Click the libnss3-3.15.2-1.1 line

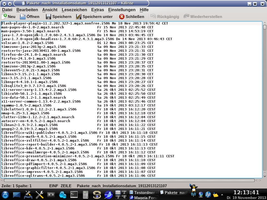(77, 74)
